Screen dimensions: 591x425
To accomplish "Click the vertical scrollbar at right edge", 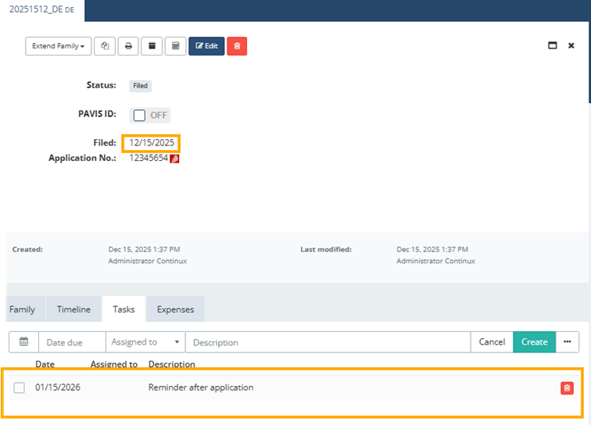I will 589,62.
